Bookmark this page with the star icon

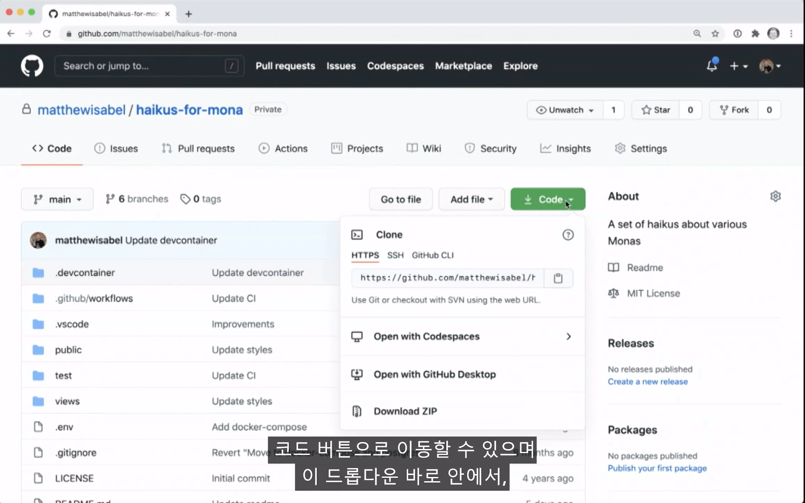pyautogui.click(x=715, y=34)
